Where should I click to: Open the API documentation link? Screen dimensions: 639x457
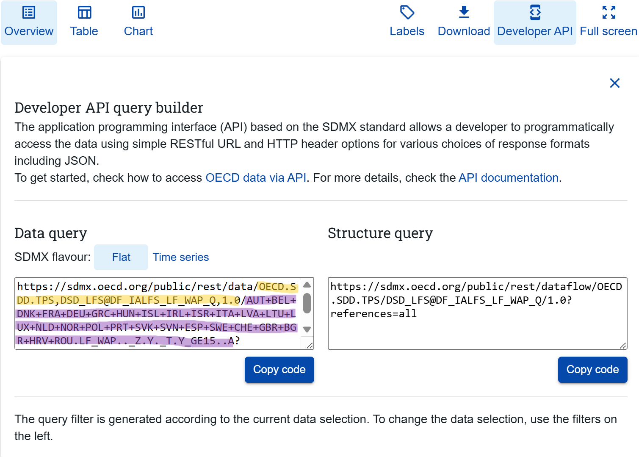pyautogui.click(x=509, y=178)
